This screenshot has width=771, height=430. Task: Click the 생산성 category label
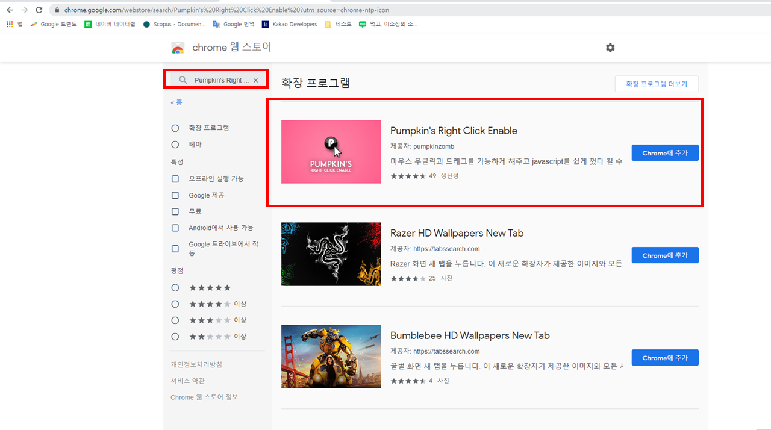tap(449, 176)
